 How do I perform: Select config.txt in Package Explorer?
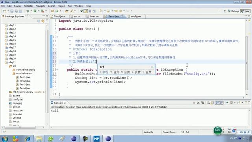tap(18, 99)
